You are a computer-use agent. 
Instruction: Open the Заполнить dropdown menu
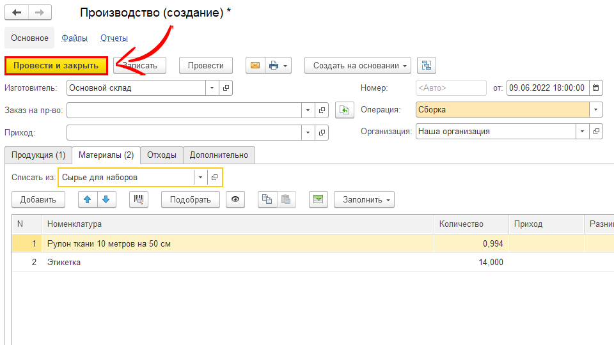364,199
